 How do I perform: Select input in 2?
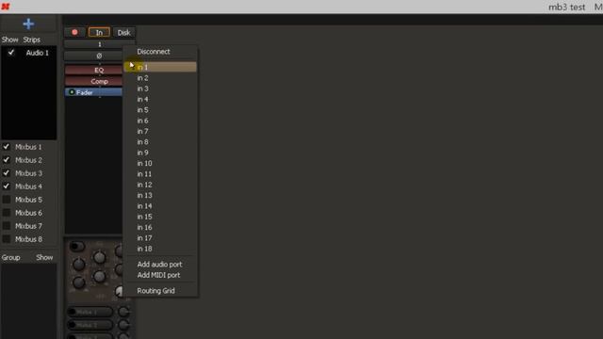coord(161,78)
